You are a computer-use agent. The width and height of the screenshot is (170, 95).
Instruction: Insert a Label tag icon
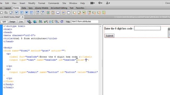64,12
